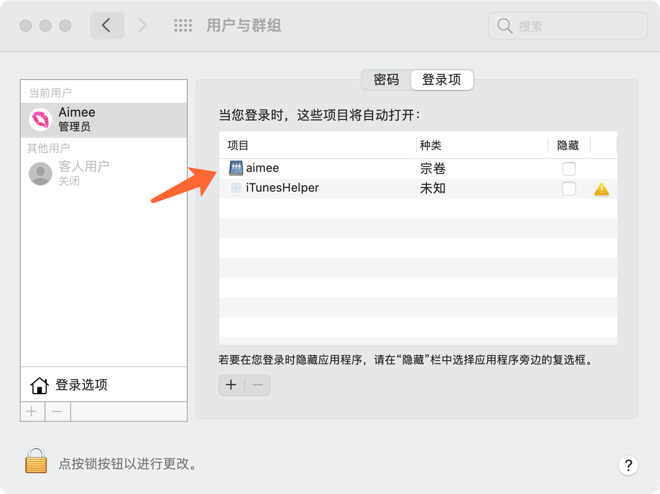Click remove user minus button in sidebar
660x494 pixels.
coord(57,412)
